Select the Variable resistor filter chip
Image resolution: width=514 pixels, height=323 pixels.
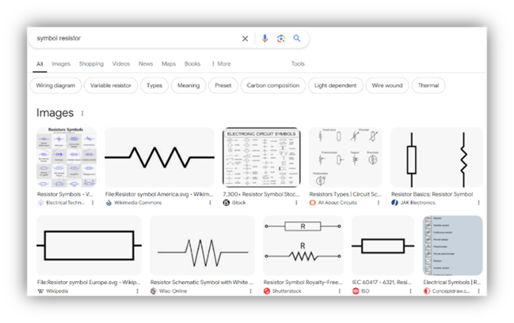pyautogui.click(x=111, y=86)
